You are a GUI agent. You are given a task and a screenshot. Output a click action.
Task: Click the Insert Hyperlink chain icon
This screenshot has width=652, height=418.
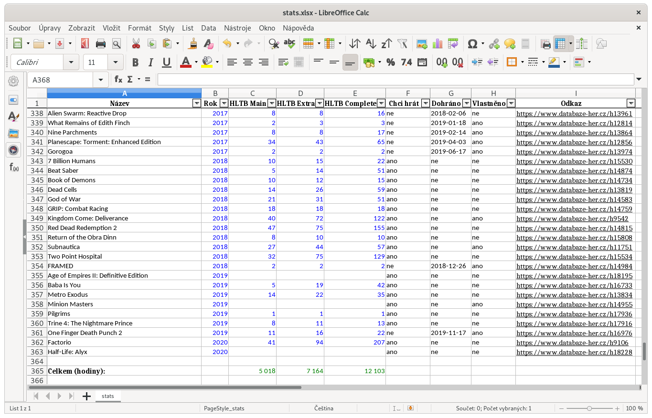tap(494, 44)
